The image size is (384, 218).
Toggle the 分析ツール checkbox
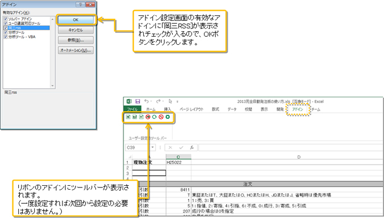[6, 32]
